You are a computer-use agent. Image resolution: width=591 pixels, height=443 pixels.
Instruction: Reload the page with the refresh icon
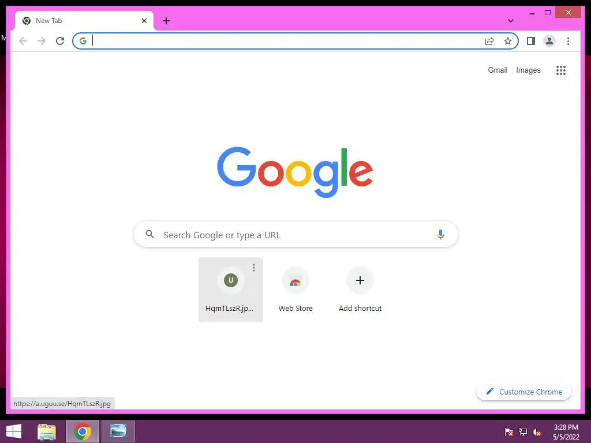click(x=60, y=41)
